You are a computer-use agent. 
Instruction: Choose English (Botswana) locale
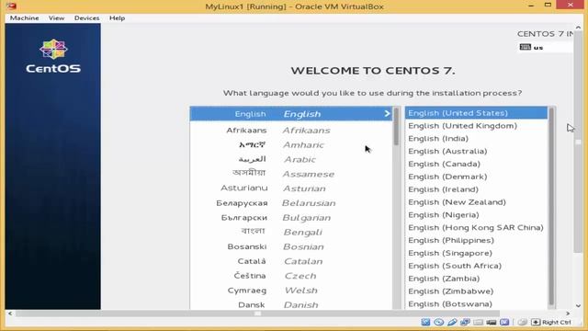(476, 304)
